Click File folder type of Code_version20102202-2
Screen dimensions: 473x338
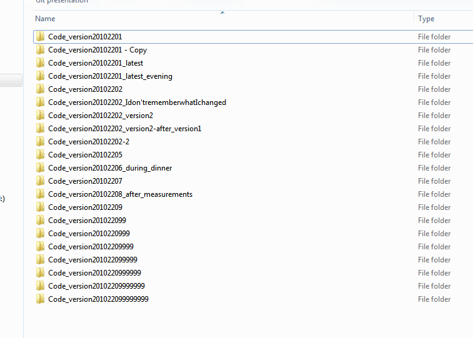click(434, 142)
